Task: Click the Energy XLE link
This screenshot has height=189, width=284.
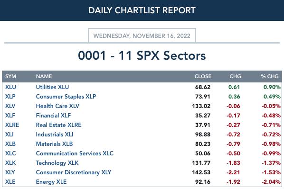Action: click(51, 182)
